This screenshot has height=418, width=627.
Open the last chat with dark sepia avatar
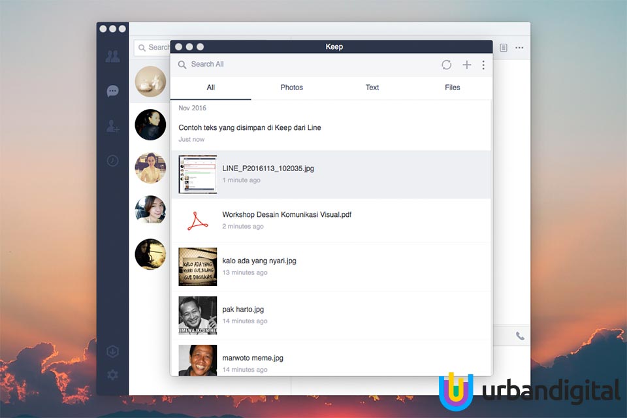coord(150,254)
